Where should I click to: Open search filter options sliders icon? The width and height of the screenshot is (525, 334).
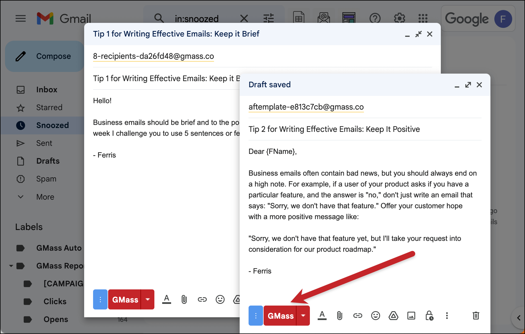(x=269, y=19)
